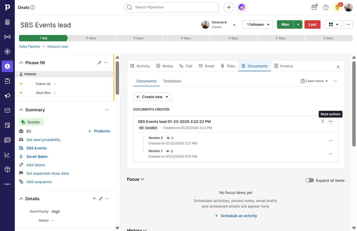Open Please fill section more options
The image size is (357, 231).
[x=106, y=63]
